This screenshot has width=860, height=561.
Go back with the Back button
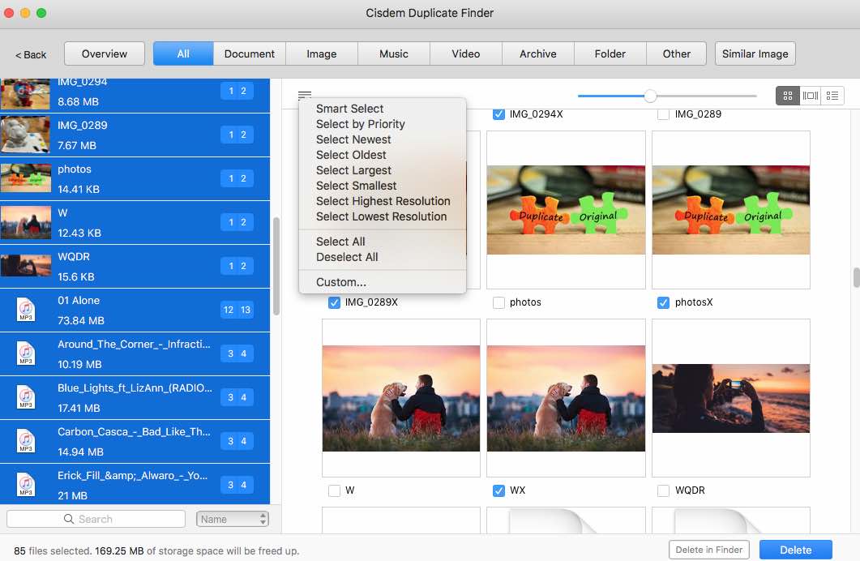[x=31, y=55]
